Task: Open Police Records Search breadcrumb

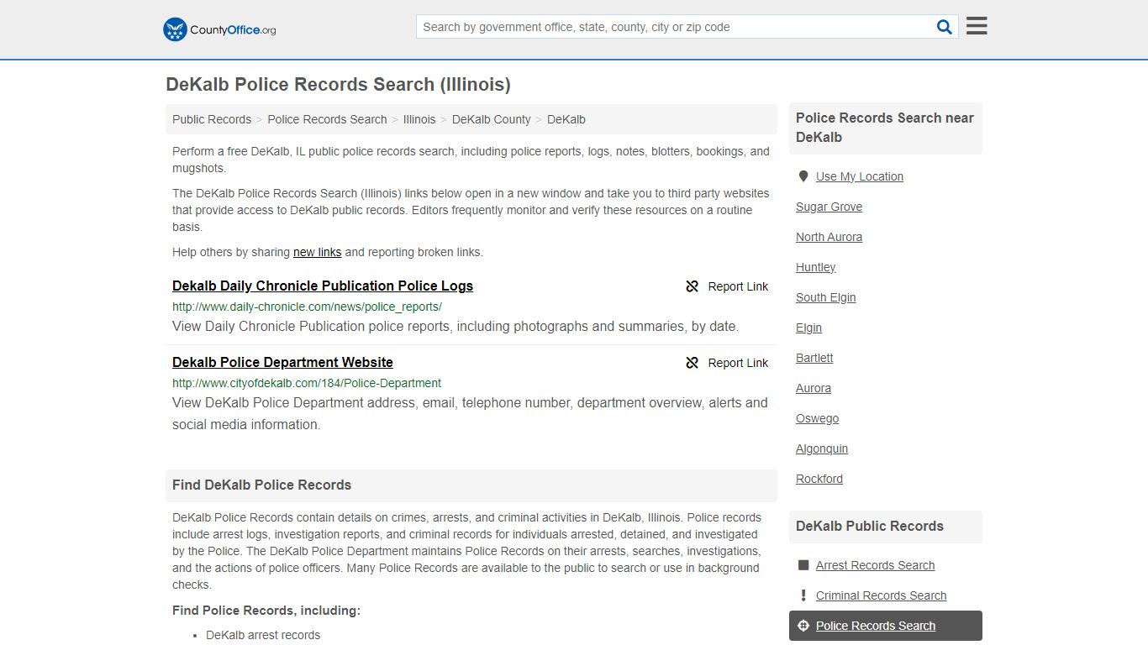Action: pyautogui.click(x=327, y=119)
